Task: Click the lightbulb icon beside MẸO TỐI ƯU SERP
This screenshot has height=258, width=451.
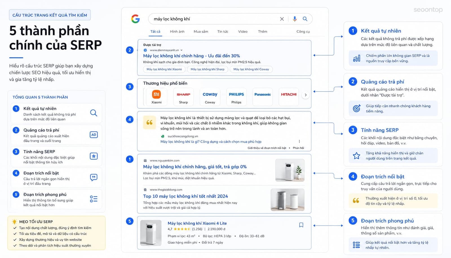Action: [x=14, y=222]
